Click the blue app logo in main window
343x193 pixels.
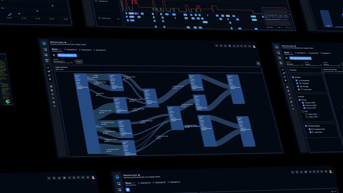[x=44, y=43]
